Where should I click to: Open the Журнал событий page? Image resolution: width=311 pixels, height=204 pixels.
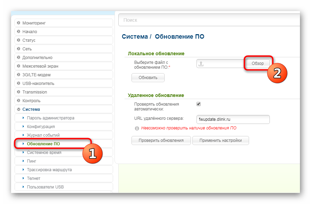tap(43, 135)
